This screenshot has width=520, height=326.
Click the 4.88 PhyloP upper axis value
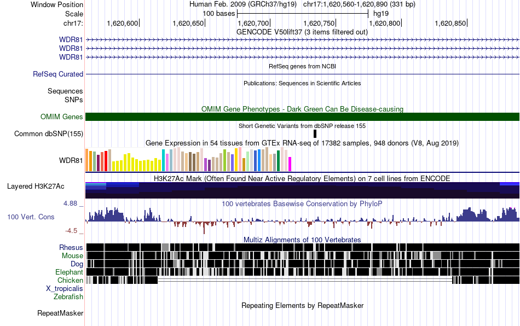pos(70,203)
